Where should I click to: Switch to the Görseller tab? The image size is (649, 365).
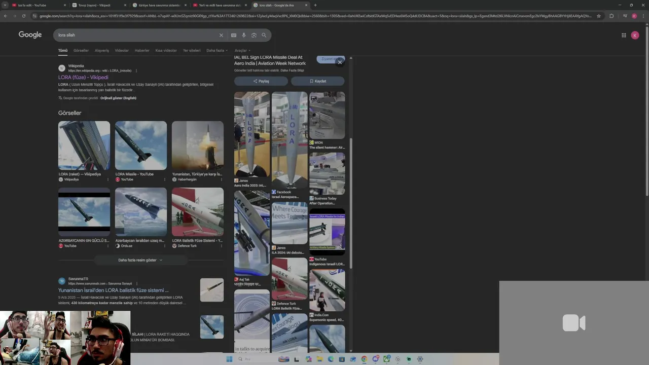pyautogui.click(x=81, y=50)
